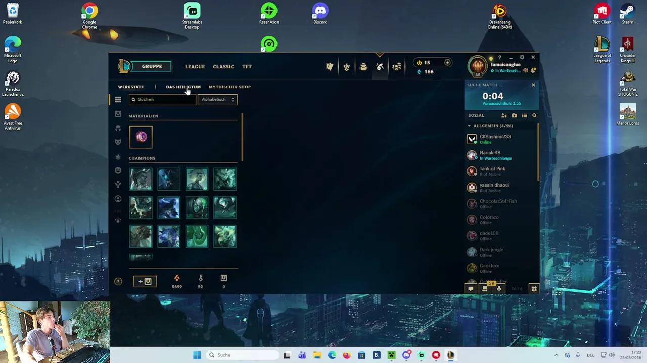647x363 pixels.
Task: Toggle the voice microphone icon in social panel
Action: pyautogui.click(x=499, y=289)
